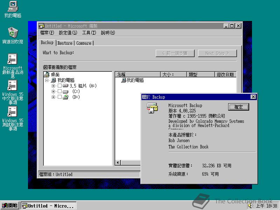The image size is (280, 210).
Task: Click the Backup icon in About dialog
Action: (x=152, y=108)
